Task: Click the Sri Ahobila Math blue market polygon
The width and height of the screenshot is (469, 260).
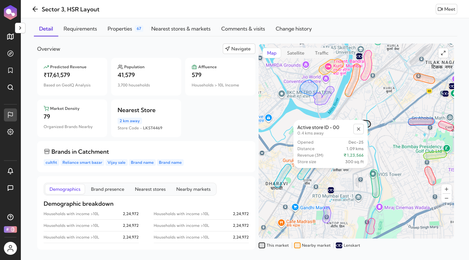Action: click(421, 122)
